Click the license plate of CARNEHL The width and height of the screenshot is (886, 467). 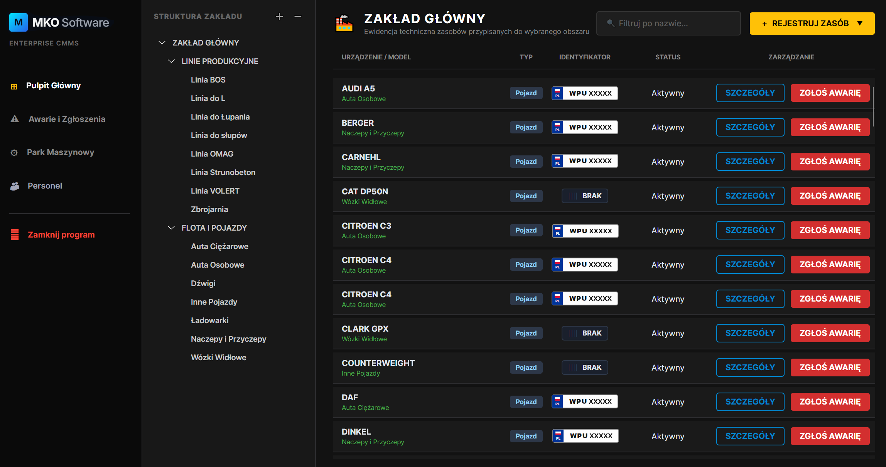585,161
